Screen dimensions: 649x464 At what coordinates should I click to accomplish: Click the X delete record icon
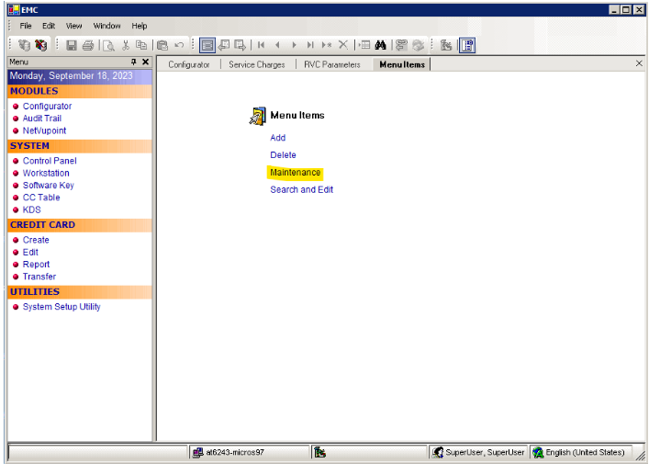coord(342,44)
